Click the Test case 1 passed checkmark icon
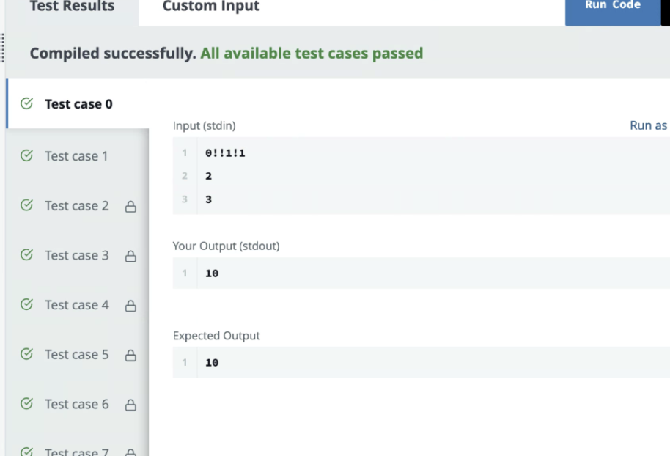This screenshot has height=456, width=670. point(26,155)
